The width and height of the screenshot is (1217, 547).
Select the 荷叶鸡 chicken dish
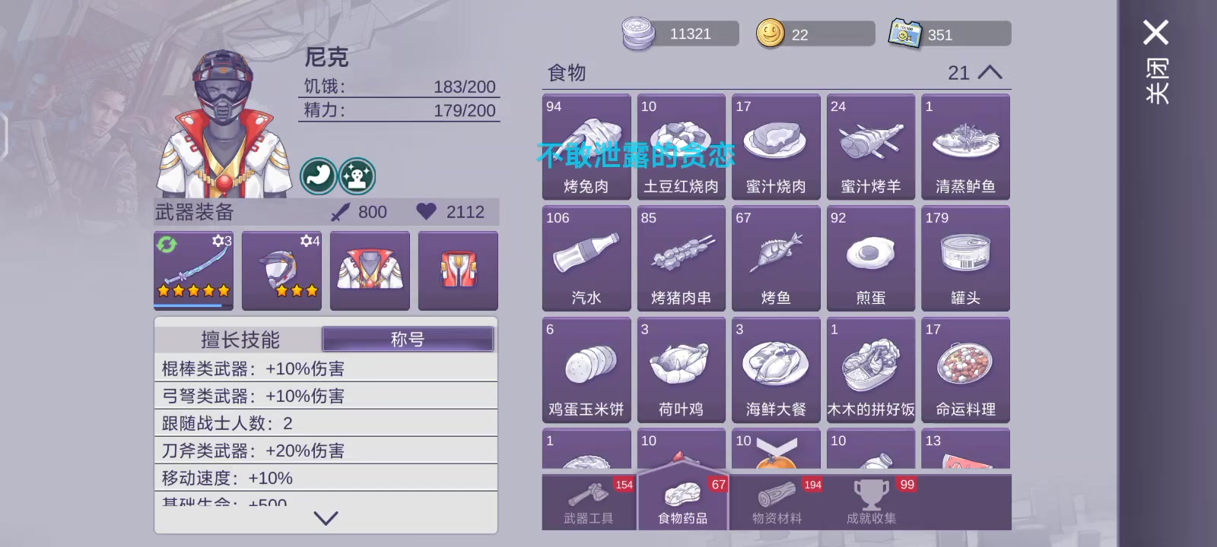pos(681,370)
